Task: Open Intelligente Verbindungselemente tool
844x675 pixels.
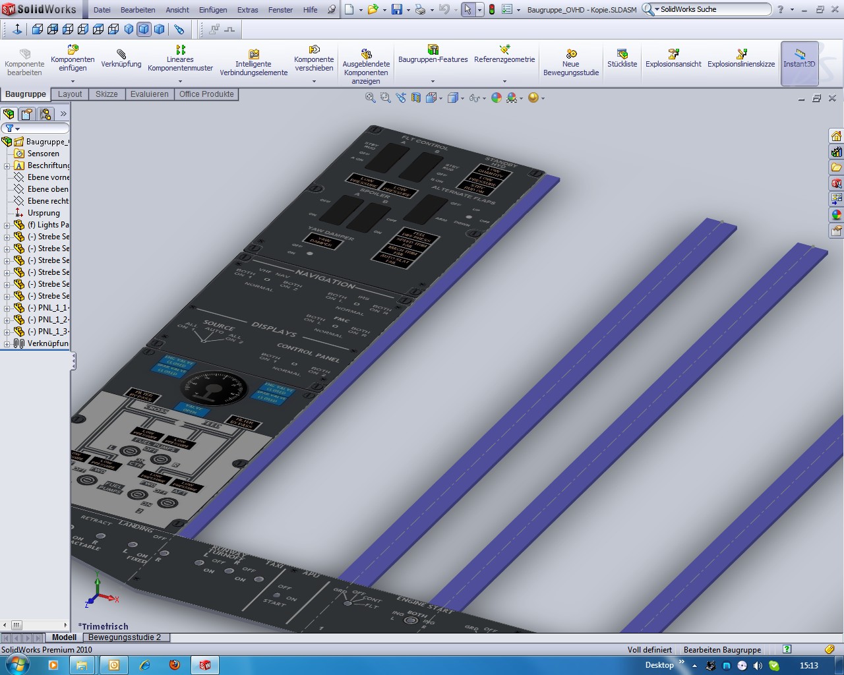Action: [x=253, y=53]
